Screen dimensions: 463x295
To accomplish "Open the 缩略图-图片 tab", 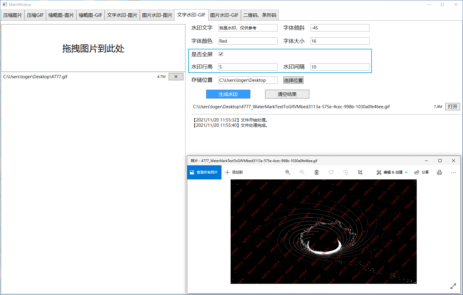I will click(x=61, y=15).
